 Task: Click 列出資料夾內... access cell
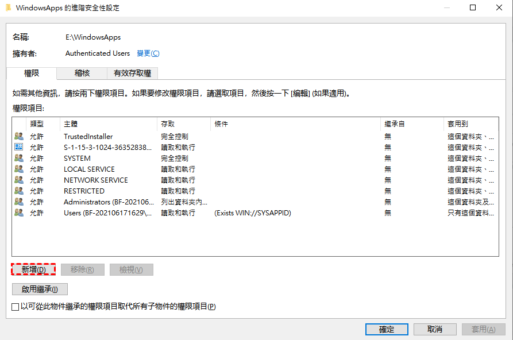(184, 202)
